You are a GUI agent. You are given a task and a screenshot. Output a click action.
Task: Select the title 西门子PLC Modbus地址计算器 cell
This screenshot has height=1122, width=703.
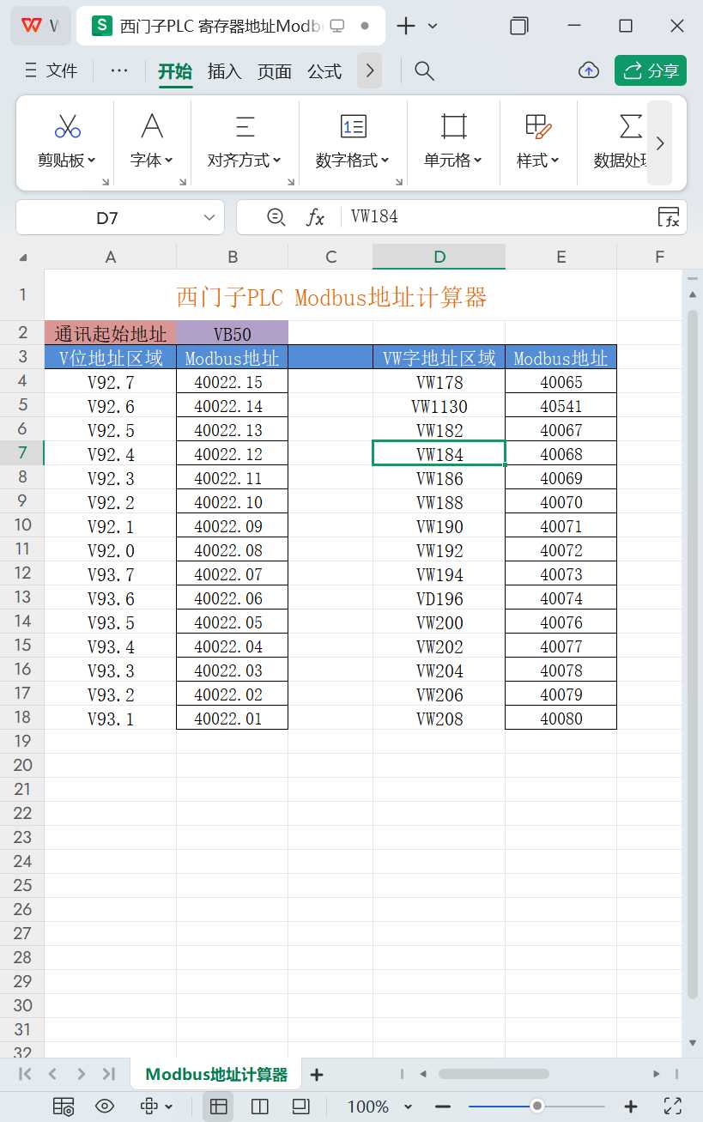pos(331,296)
